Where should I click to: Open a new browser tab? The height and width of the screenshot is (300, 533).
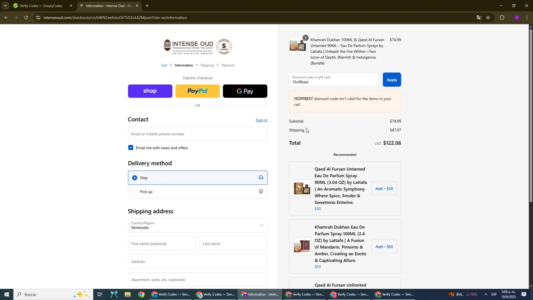147,6
